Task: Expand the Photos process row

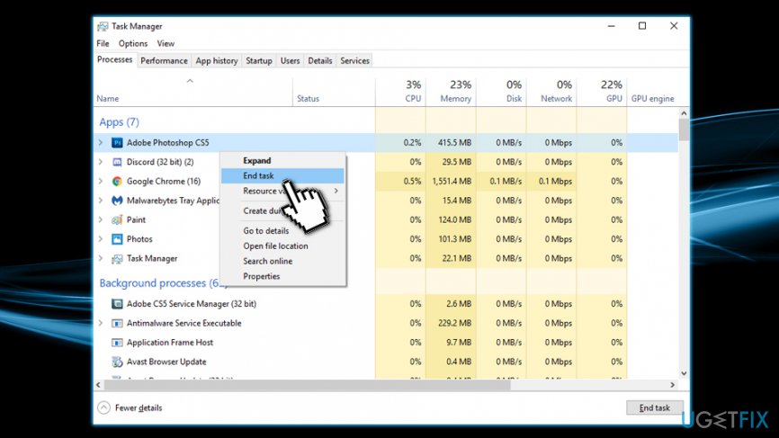Action: click(x=101, y=239)
